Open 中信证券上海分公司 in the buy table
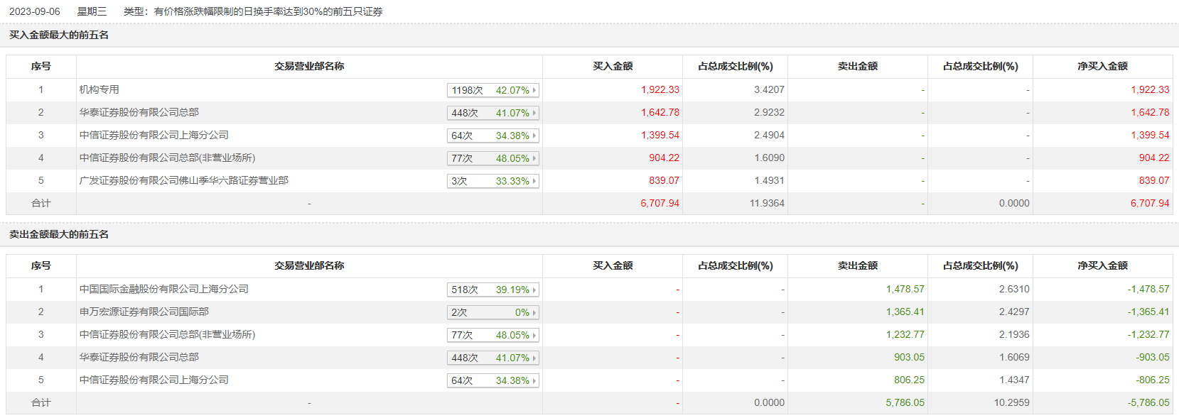 154,135
